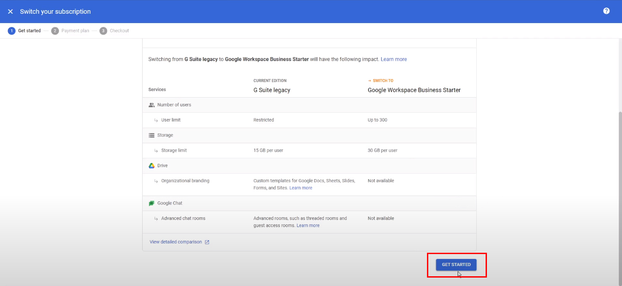
Task: Click the 'Storage' section row label
Action: click(165, 135)
